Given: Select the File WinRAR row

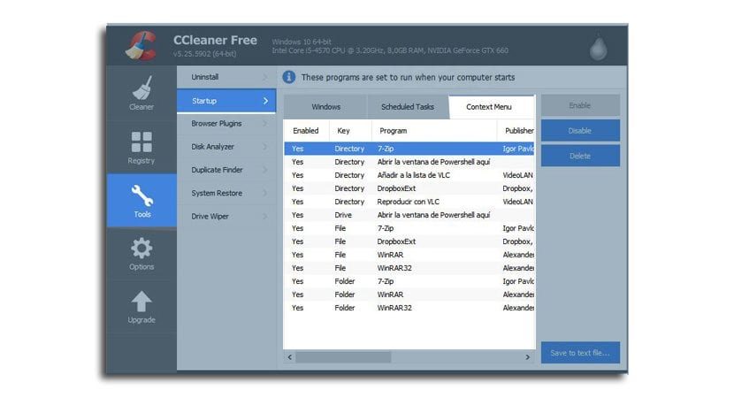Looking at the screenshot, I should (409, 255).
